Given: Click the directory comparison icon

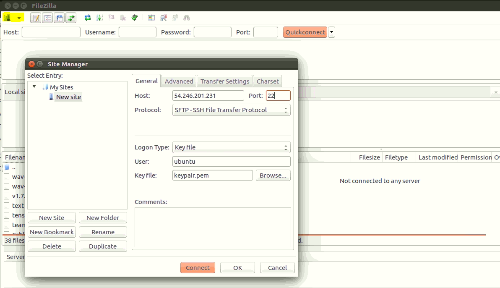Looking at the screenshot, I should 164,18.
